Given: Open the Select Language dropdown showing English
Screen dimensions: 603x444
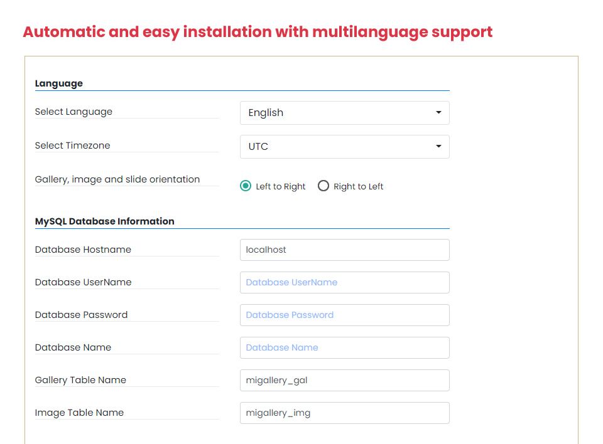Looking at the screenshot, I should click(x=344, y=113).
